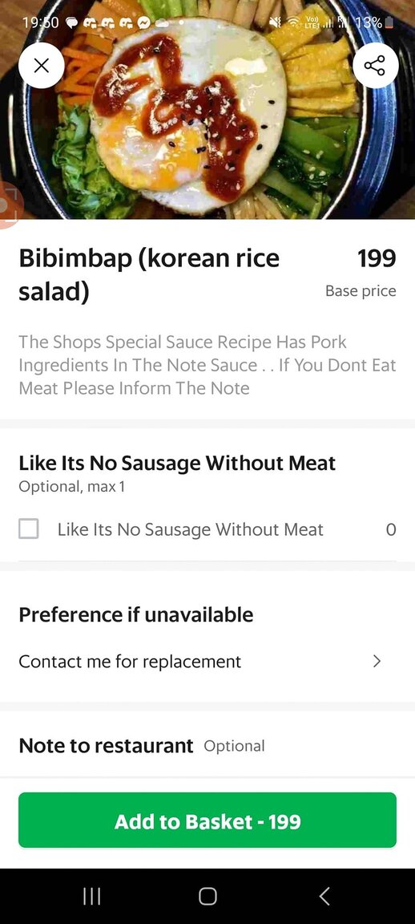Viewport: 415px width, 924px height.
Task: Click Add to Basket - 199 button
Action: point(207,821)
